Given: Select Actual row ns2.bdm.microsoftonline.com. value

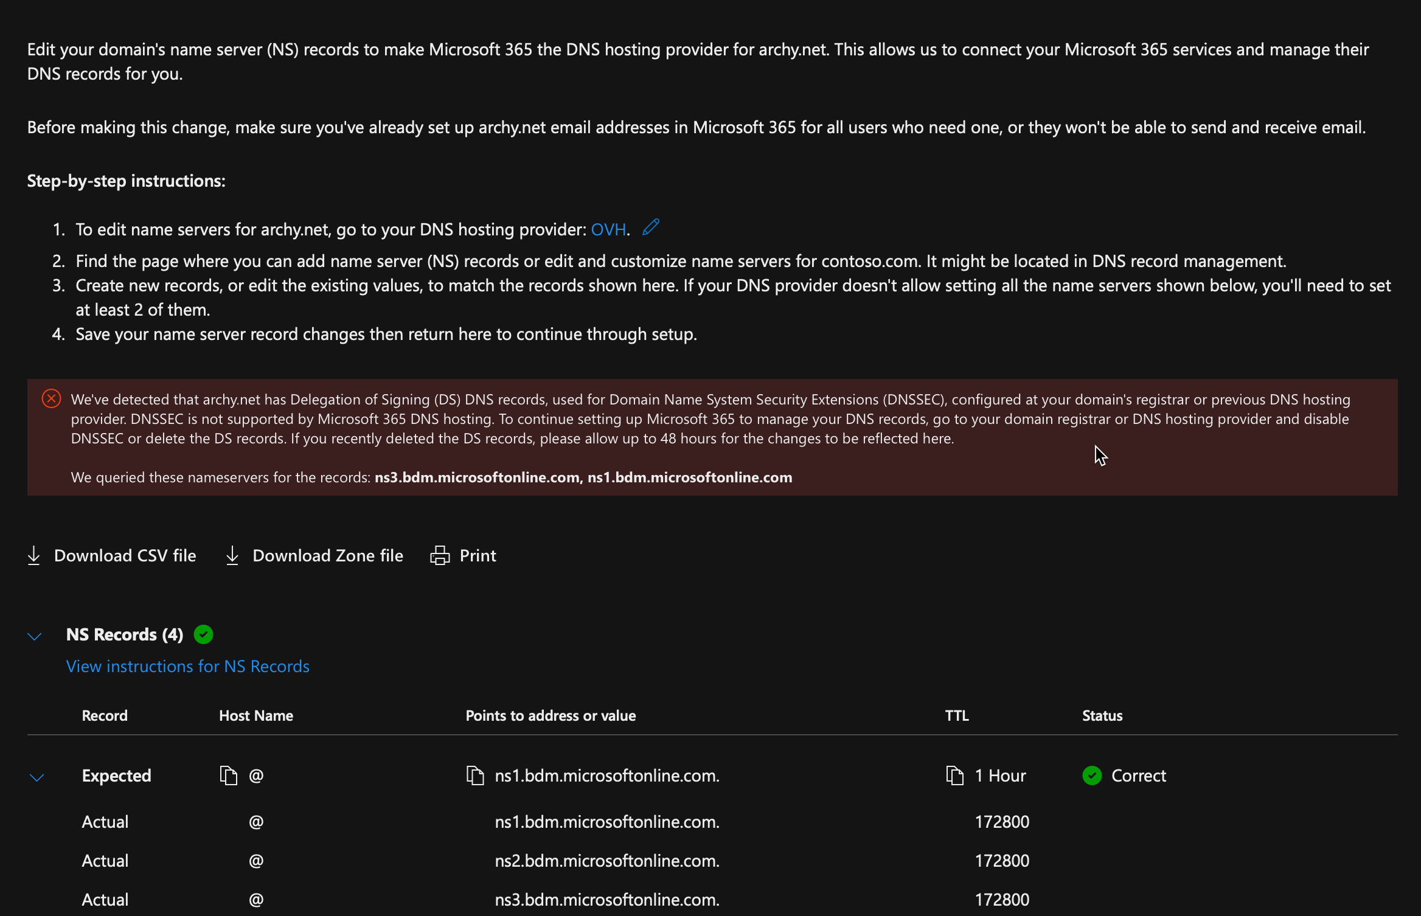Looking at the screenshot, I should point(607,861).
